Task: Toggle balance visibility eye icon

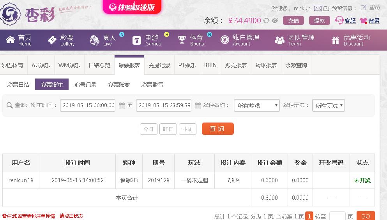Action: pos(275,21)
